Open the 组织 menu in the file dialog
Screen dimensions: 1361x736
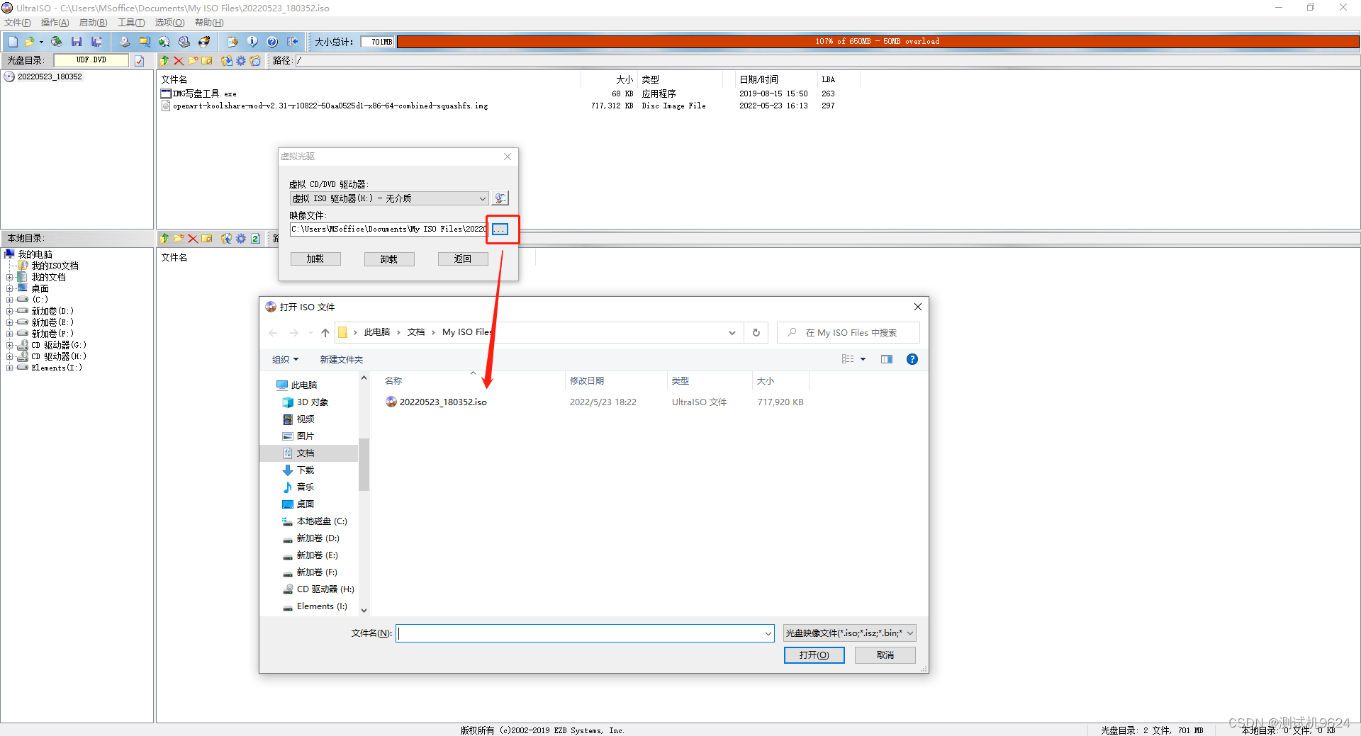click(285, 360)
